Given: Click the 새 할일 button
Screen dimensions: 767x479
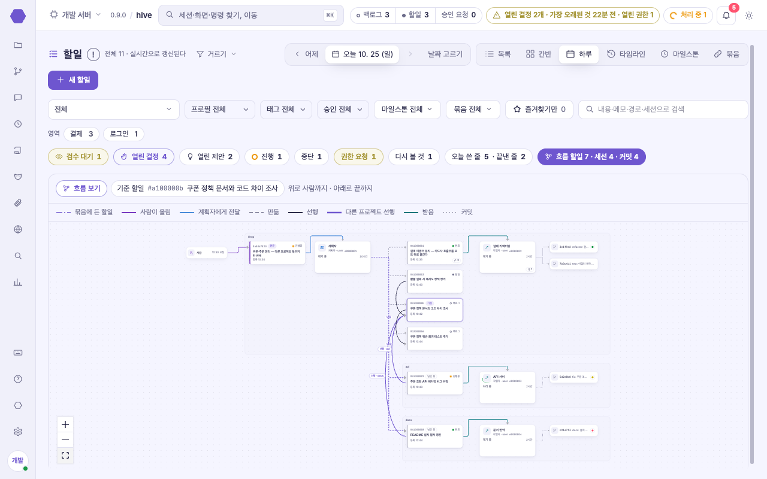Looking at the screenshot, I should pos(73,80).
